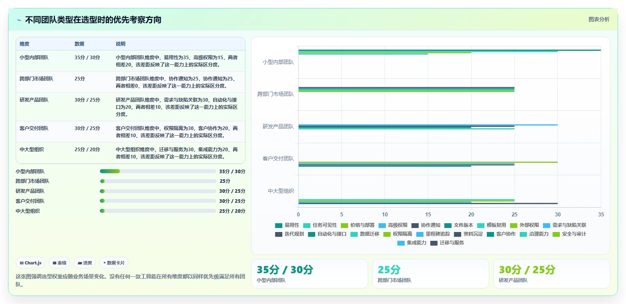The width and height of the screenshot is (626, 304).
Task: Click the 表格 tag pill
Action: (59, 263)
